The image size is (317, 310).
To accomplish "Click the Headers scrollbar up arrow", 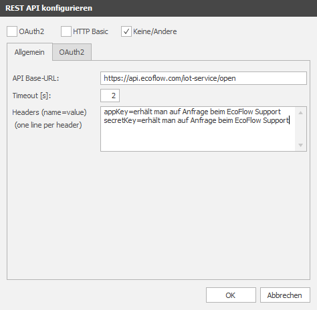I will [x=300, y=113].
